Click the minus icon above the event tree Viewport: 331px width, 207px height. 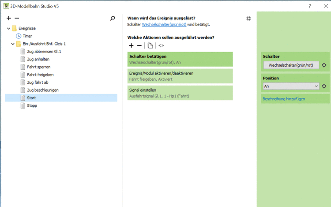coord(17,18)
